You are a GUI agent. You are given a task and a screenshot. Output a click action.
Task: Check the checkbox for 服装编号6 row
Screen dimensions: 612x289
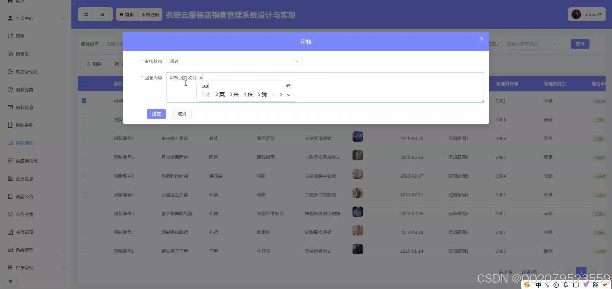click(x=84, y=157)
